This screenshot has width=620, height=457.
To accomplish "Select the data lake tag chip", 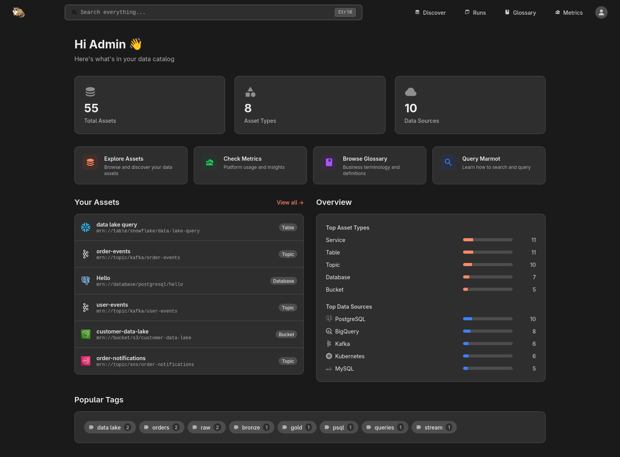I will pos(110,427).
